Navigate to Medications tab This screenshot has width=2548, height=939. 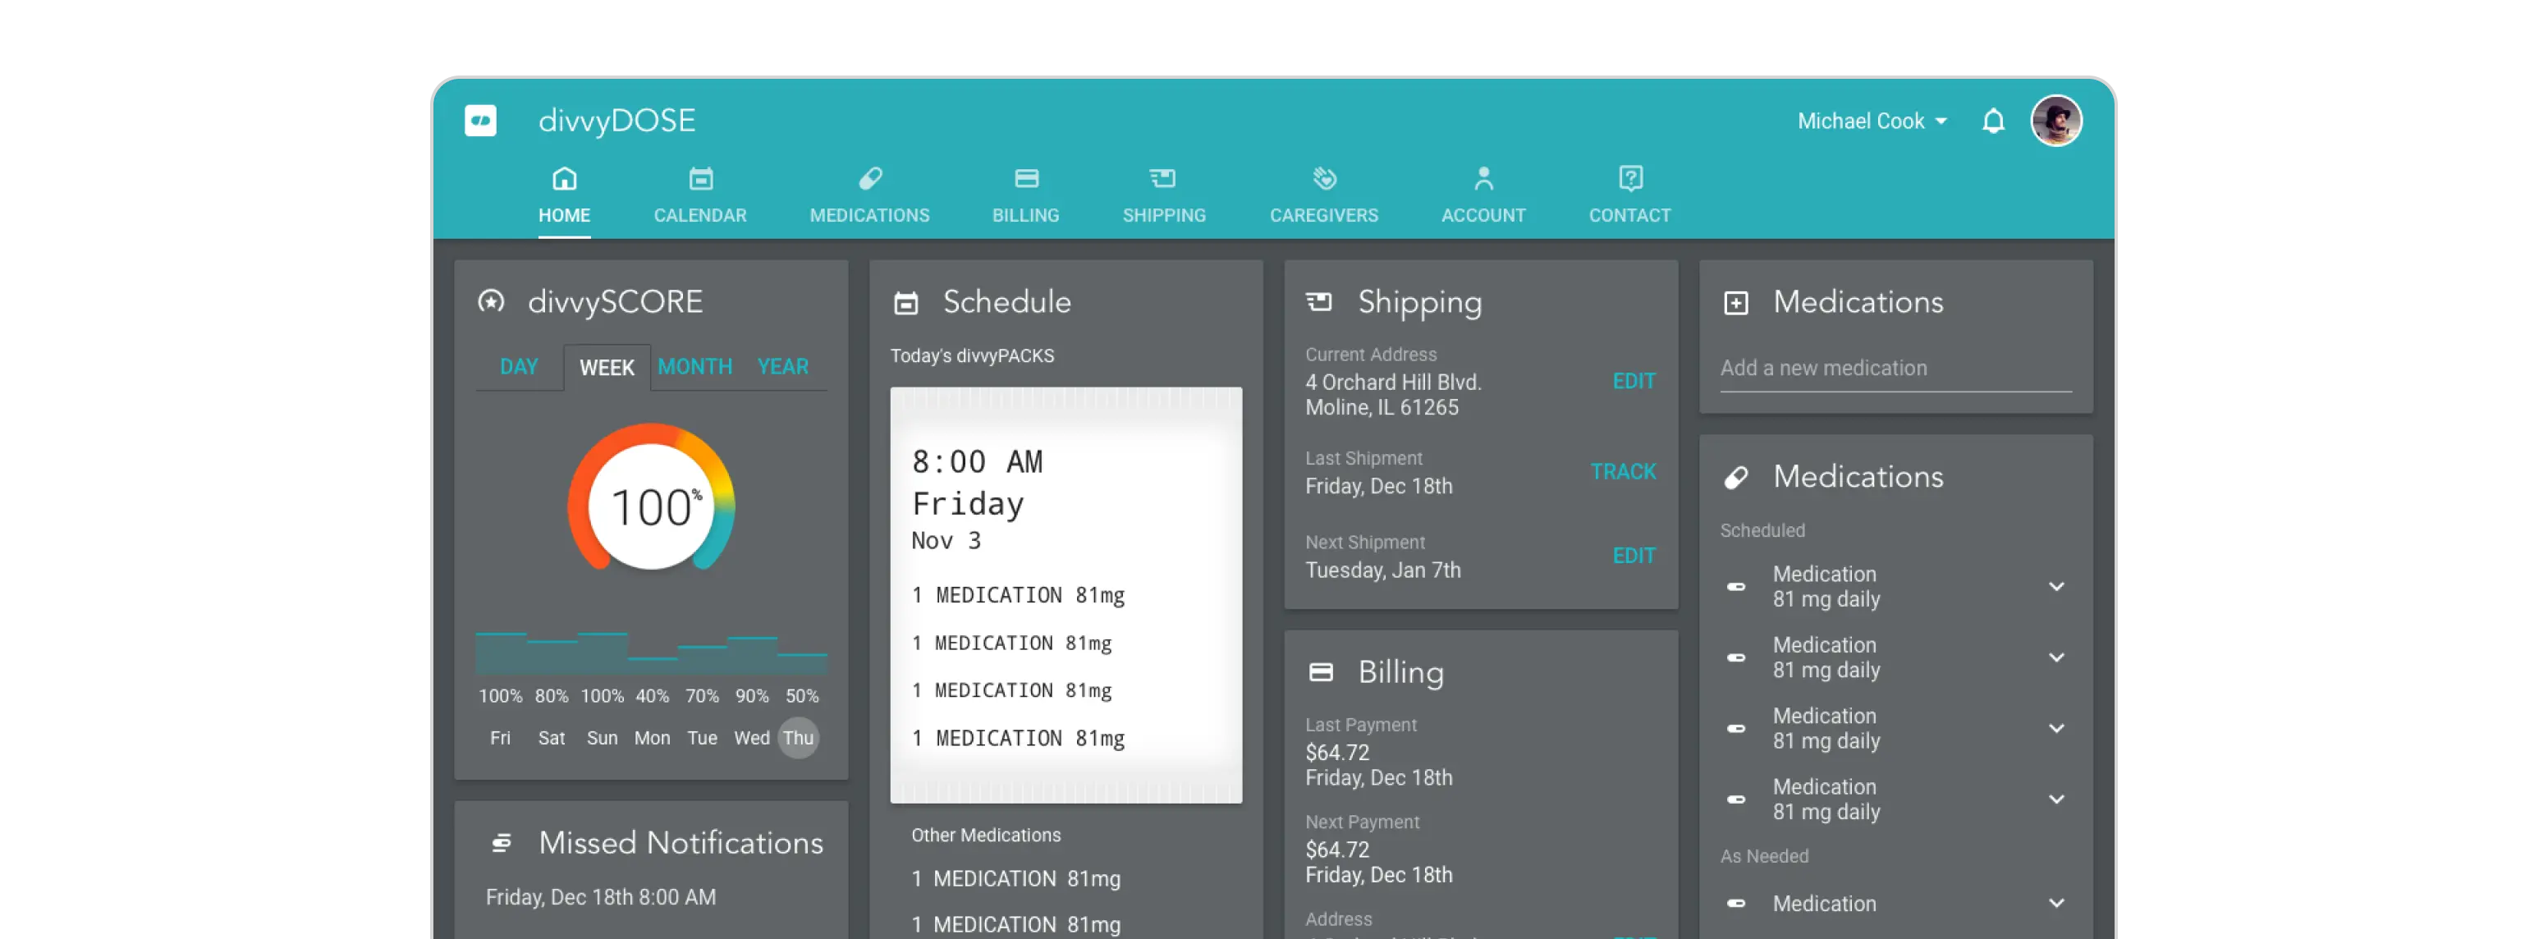pyautogui.click(x=871, y=195)
